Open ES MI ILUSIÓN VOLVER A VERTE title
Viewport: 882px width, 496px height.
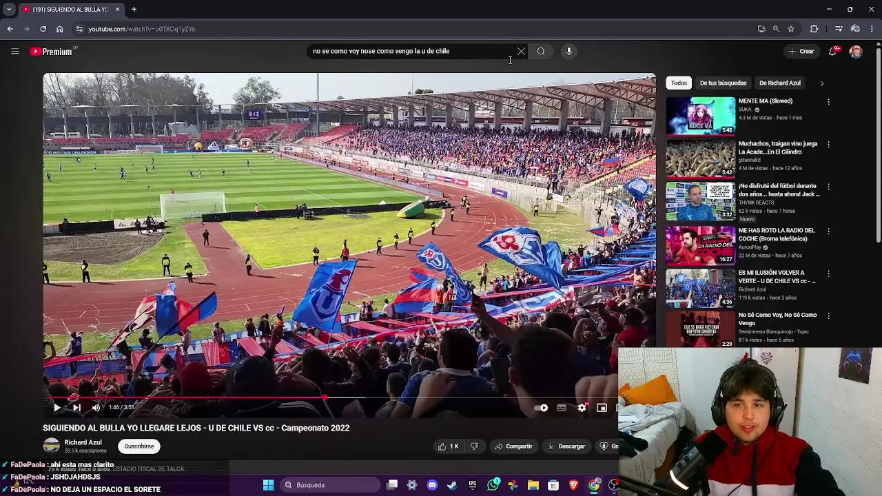777,277
